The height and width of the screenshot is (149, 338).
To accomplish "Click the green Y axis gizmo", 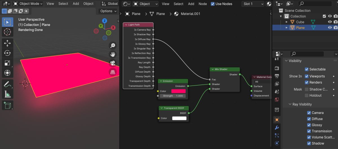I will (101, 26).
